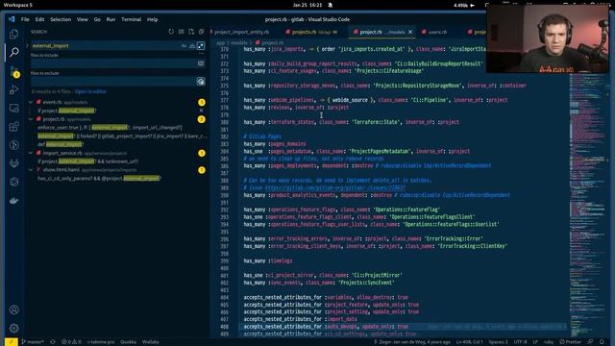
Task: Open the Extensions view
Action: [x=14, y=126]
